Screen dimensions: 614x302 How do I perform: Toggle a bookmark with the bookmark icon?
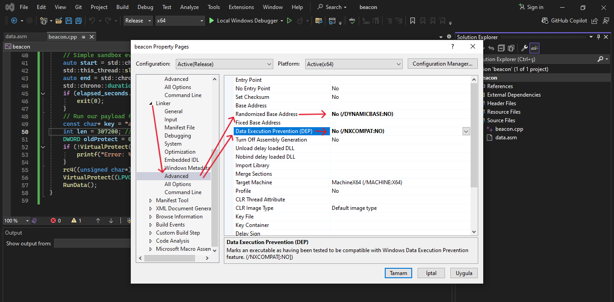click(412, 21)
